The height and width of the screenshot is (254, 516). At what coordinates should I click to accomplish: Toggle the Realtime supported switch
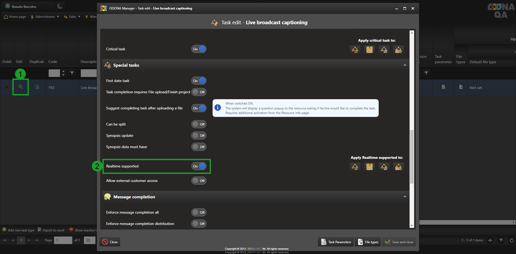[x=199, y=166]
